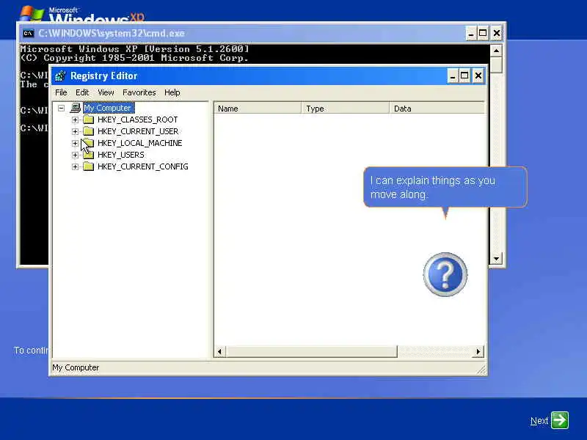Click the cmd window scroll down arrow
Viewport: 587px width, 440px height.
click(496, 259)
